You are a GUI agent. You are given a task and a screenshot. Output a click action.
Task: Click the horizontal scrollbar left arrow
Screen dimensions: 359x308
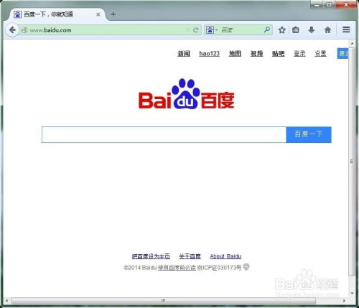click(x=6, y=301)
